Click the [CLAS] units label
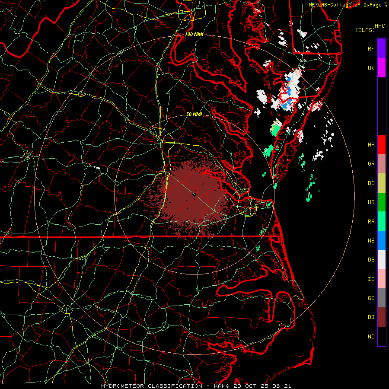This screenshot has height=389, width=389. click(x=365, y=30)
